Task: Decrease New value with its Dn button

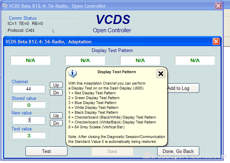Action: click(x=56, y=123)
